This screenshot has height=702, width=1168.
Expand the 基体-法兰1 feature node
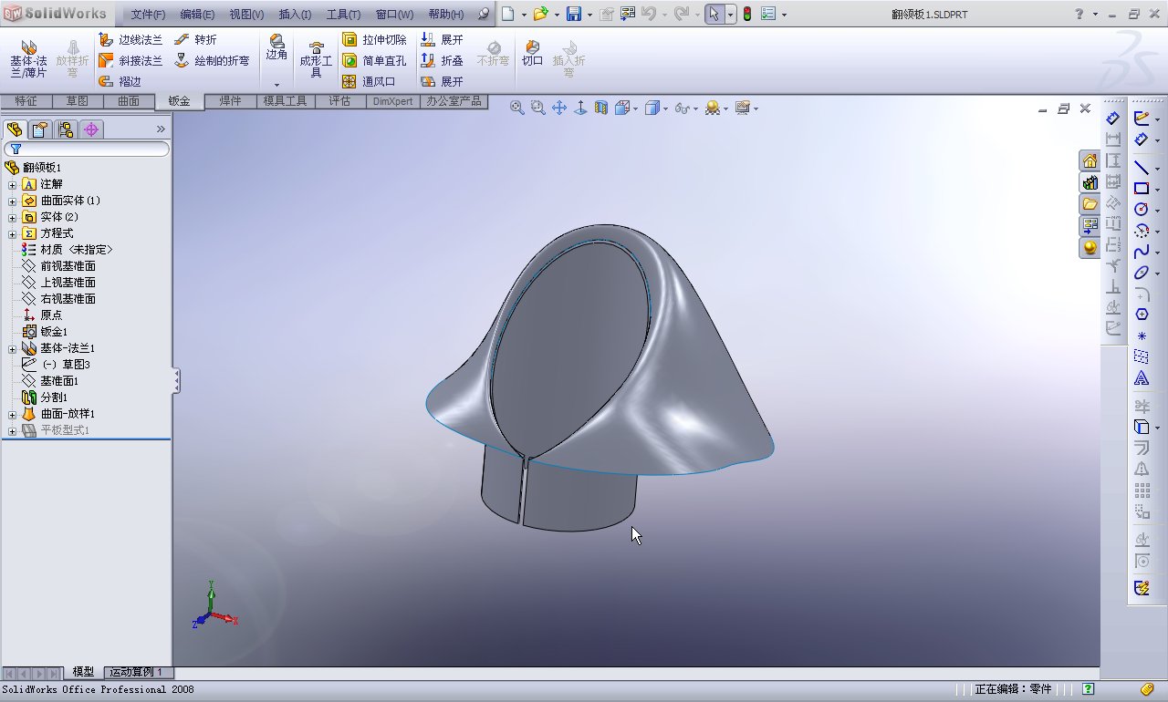coord(13,348)
